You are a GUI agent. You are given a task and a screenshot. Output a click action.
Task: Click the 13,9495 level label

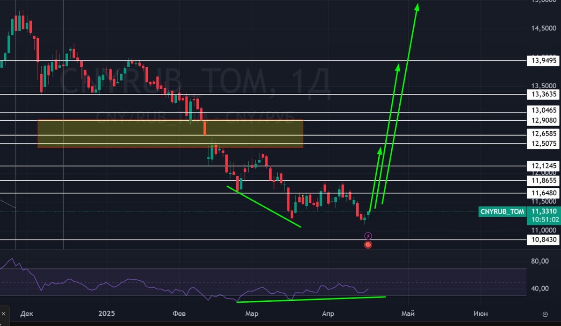[544, 60]
